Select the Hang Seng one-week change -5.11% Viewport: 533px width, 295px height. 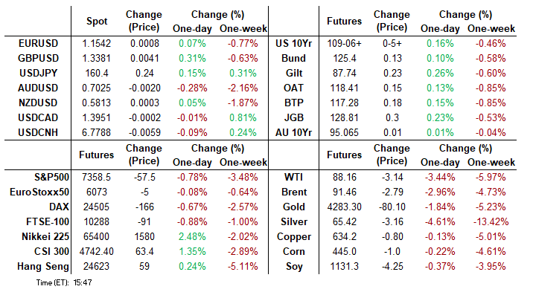point(243,267)
